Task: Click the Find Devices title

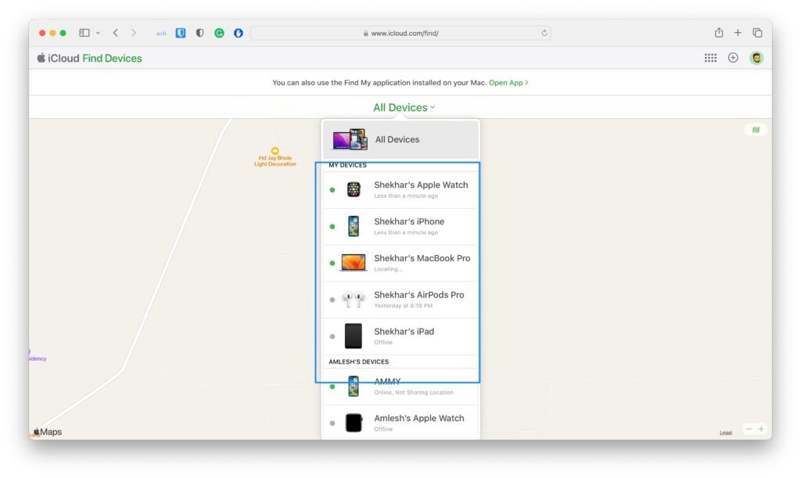Action: 112,58
